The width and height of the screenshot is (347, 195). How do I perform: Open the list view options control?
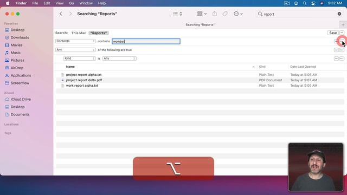click(x=177, y=14)
